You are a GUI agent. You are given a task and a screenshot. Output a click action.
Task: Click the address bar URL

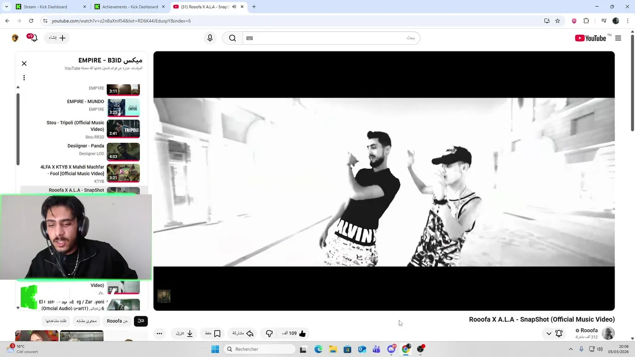coord(122,21)
